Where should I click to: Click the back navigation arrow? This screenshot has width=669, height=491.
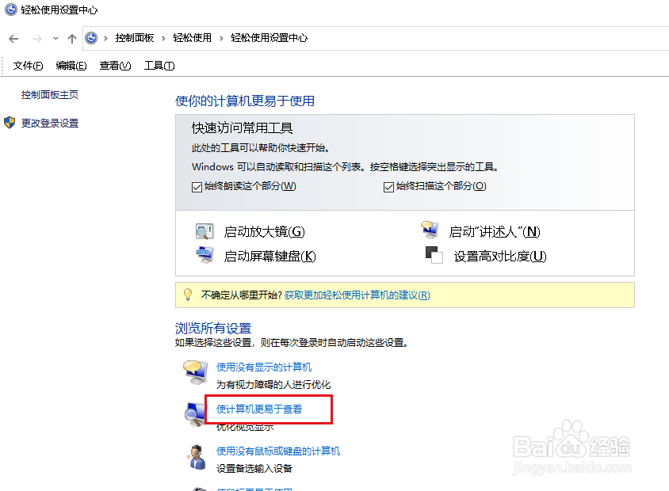pyautogui.click(x=13, y=37)
